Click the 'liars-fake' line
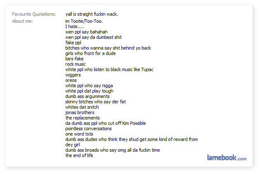Viewport: 260px width, 174px height. pos(74,59)
